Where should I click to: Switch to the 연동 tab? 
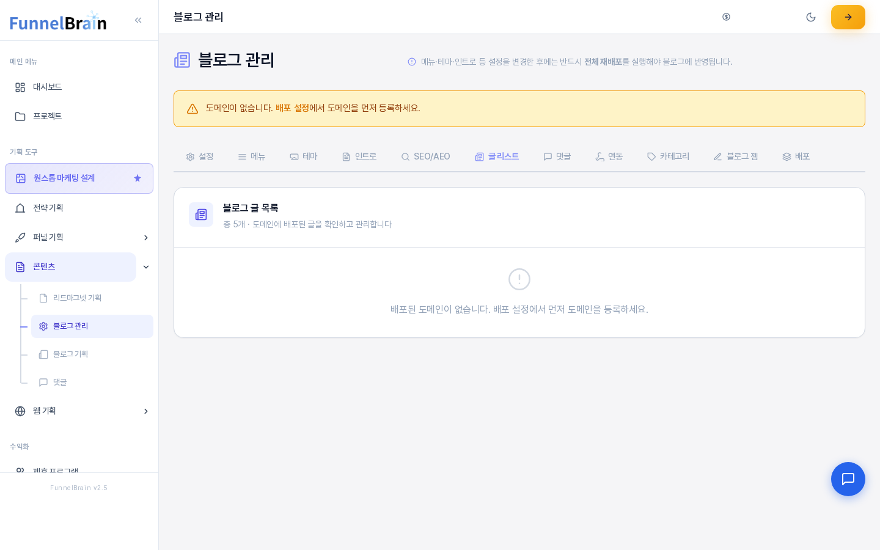coord(609,157)
